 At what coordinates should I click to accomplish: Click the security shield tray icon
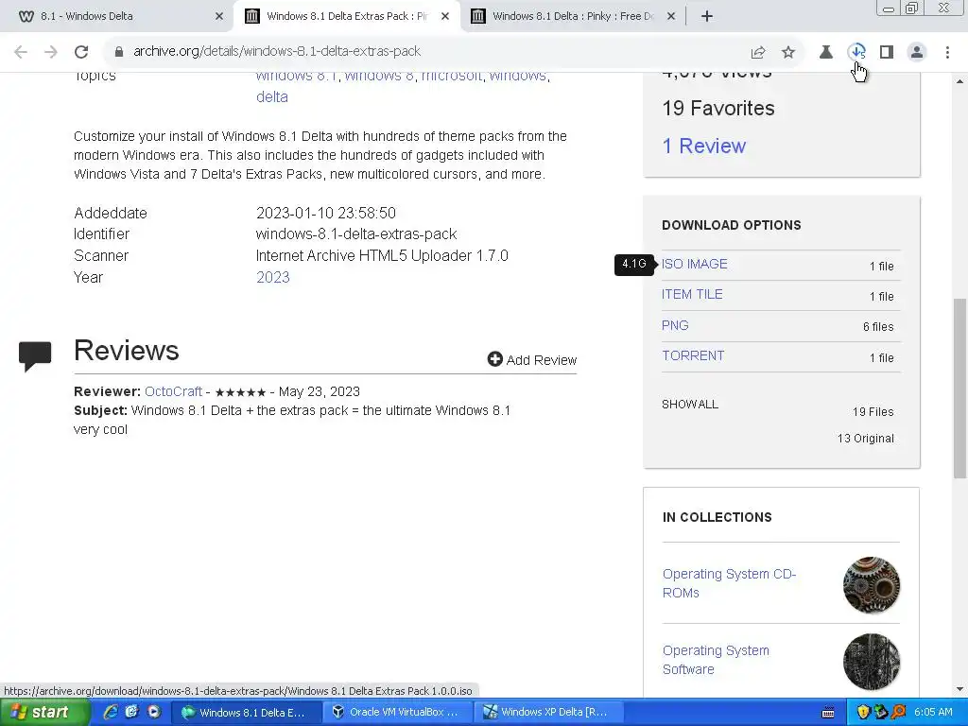(x=863, y=713)
